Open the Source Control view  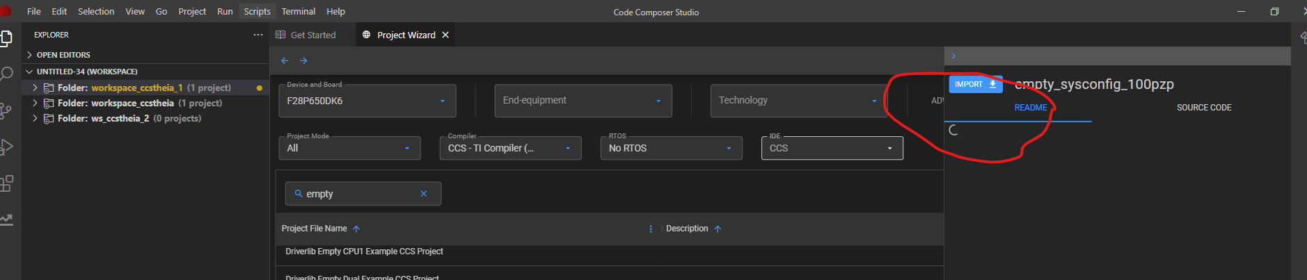click(6, 111)
